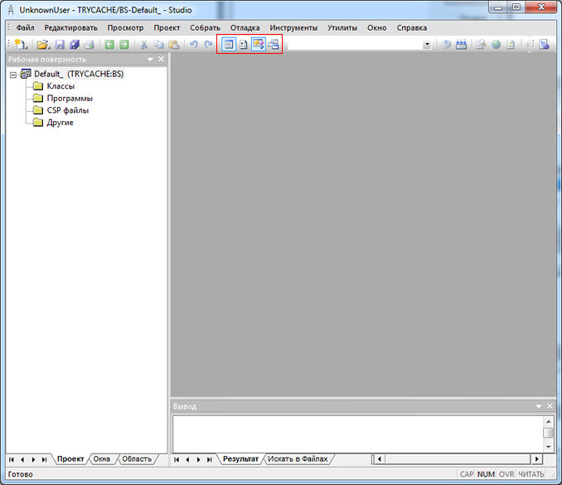Click the Undo arrow icon
Image resolution: width=562 pixels, height=485 pixels.
tap(193, 45)
